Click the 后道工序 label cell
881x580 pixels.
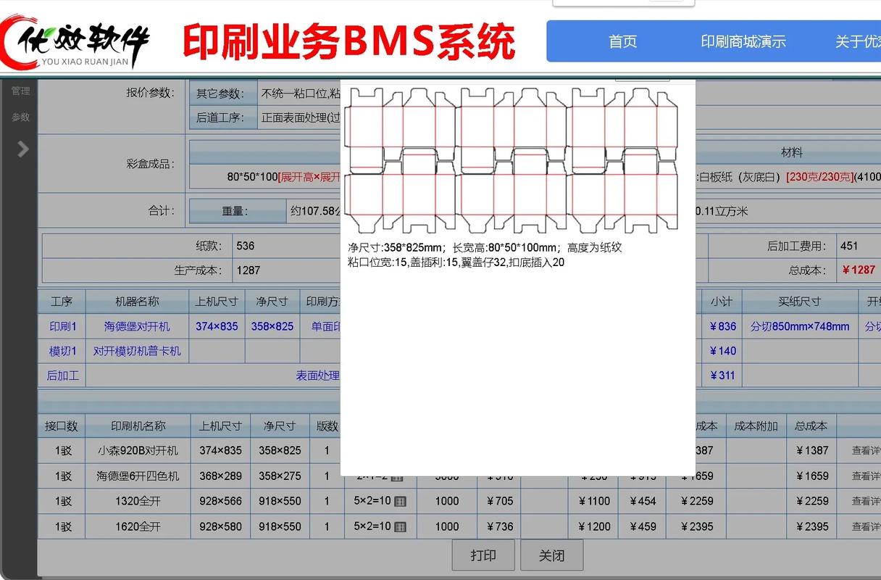point(223,117)
